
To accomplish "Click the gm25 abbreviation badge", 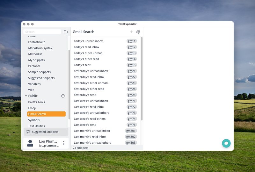I will 132,95.
